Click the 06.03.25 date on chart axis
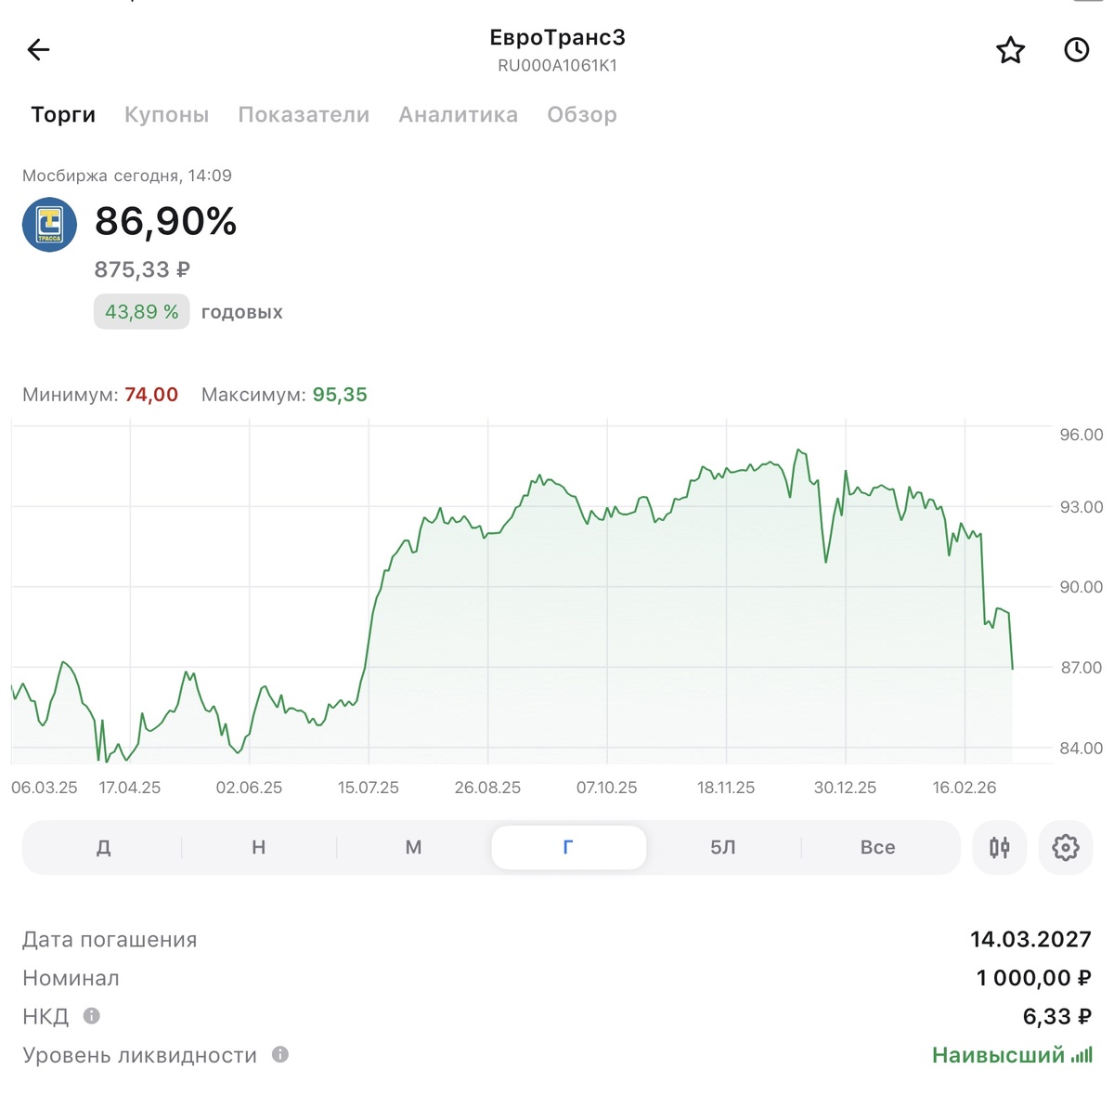The height and width of the screenshot is (1095, 1114). [x=45, y=788]
